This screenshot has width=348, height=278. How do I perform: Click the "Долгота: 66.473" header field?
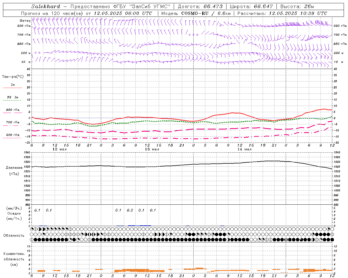tap(200, 7)
